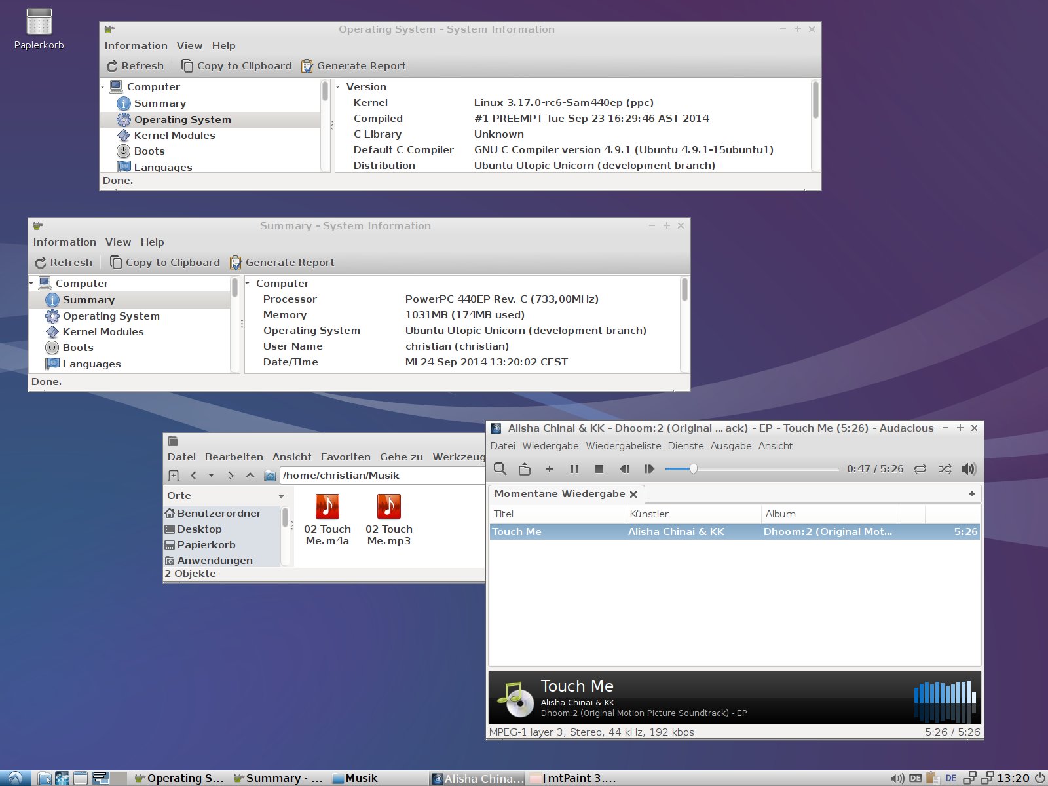Close the Momentane Wiedergabe playlist tab
Screen dimensions: 1048x786
[x=633, y=495]
